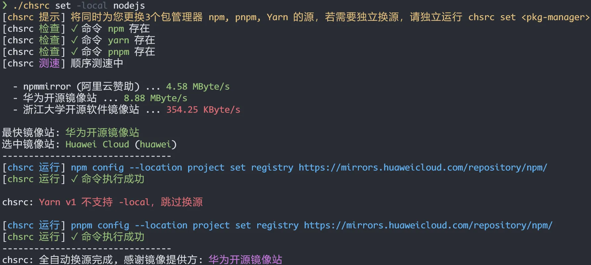Open the registry URL in the pnpm config line
The width and height of the screenshot is (591, 265).
click(x=428, y=225)
